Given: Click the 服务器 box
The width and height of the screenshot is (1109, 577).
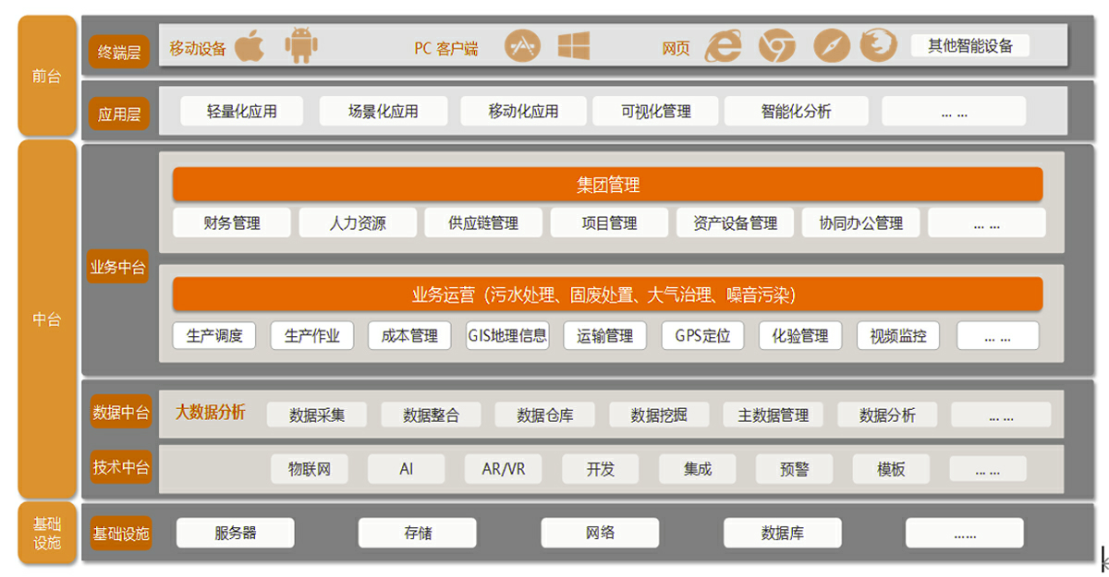Looking at the screenshot, I should pyautogui.click(x=236, y=533).
